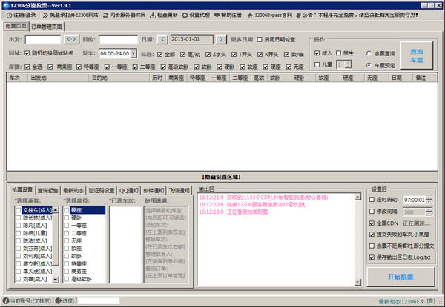This screenshot has width=445, height=307.
Task: Open 免登录打开12306网站 toolbar item
Action: point(70,16)
